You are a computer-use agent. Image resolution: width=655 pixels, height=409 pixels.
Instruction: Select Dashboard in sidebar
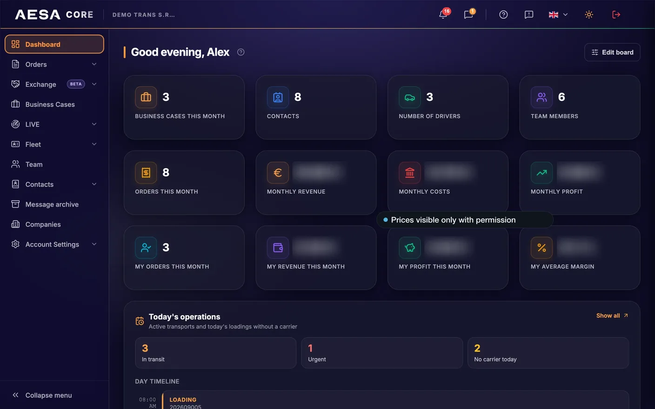[x=54, y=44]
